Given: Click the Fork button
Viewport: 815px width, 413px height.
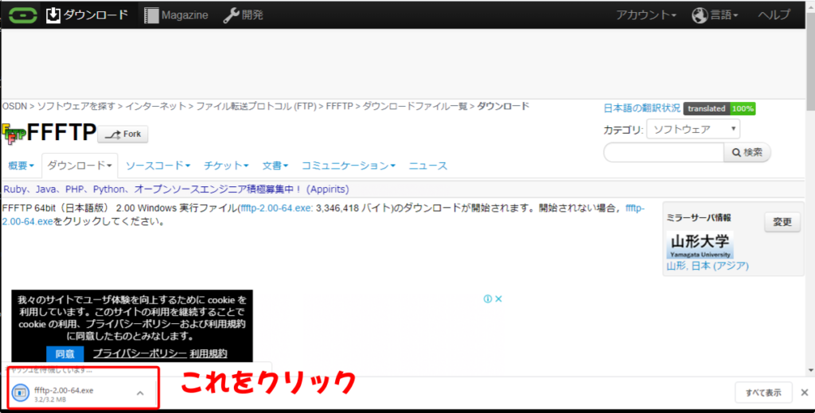Looking at the screenshot, I should pyautogui.click(x=123, y=134).
